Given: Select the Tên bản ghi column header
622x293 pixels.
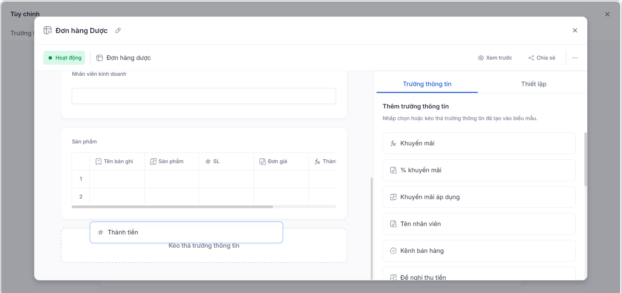Looking at the screenshot, I should click(x=117, y=161).
